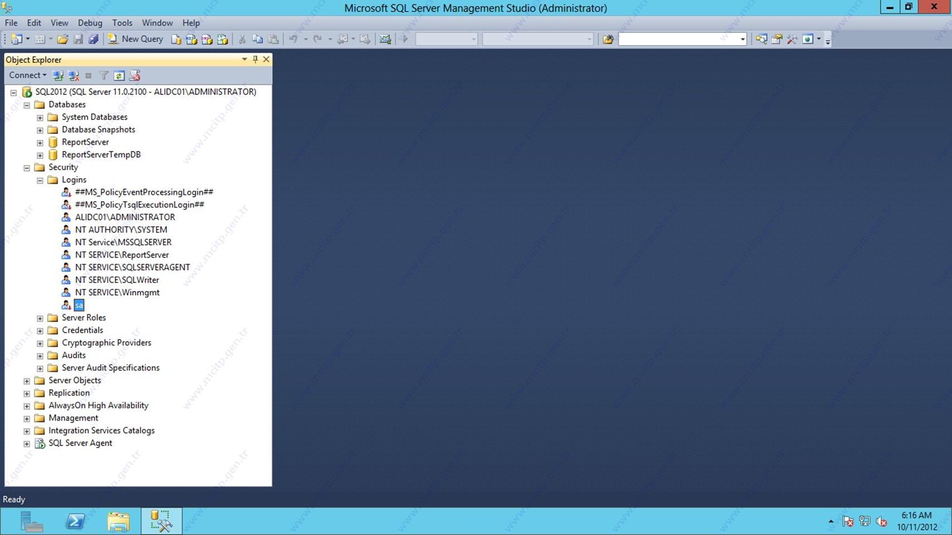Open the File menu

(11, 23)
